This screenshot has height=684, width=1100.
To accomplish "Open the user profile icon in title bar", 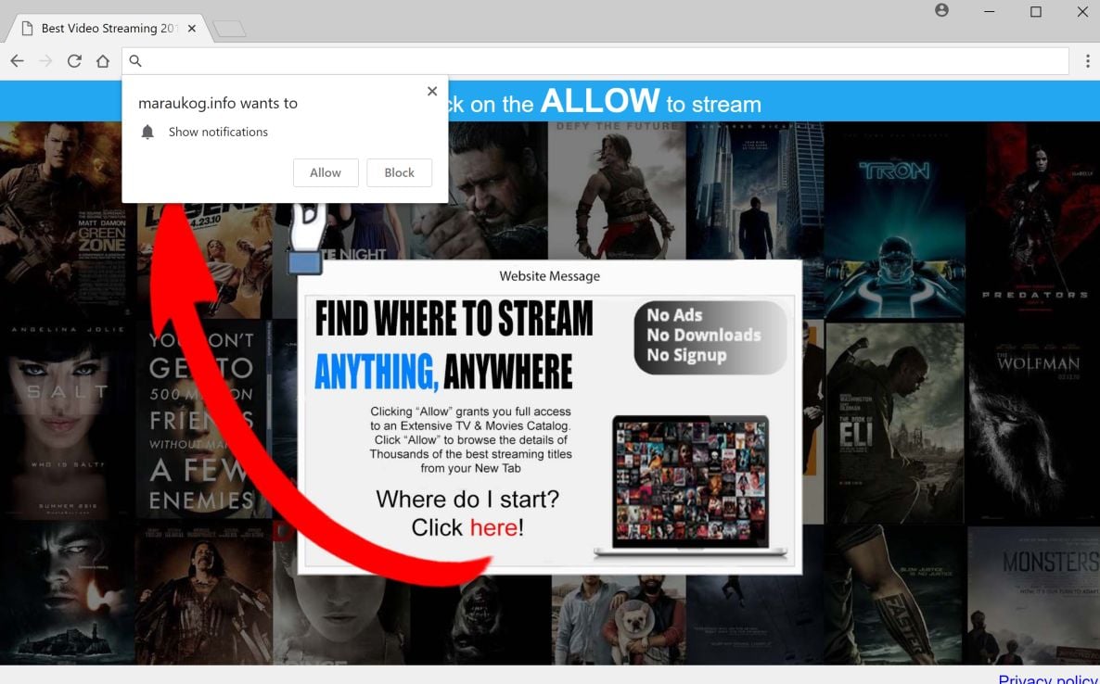I will [942, 10].
